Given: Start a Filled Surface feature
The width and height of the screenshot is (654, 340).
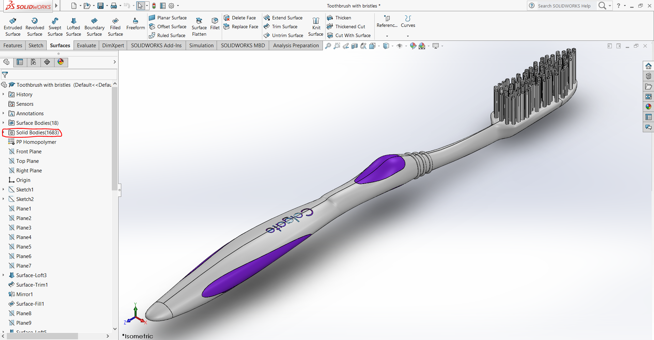Looking at the screenshot, I should click(x=115, y=27).
